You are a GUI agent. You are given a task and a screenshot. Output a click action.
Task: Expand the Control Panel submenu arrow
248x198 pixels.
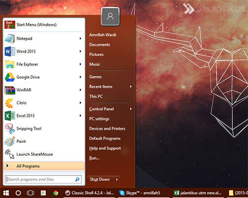tap(131, 109)
